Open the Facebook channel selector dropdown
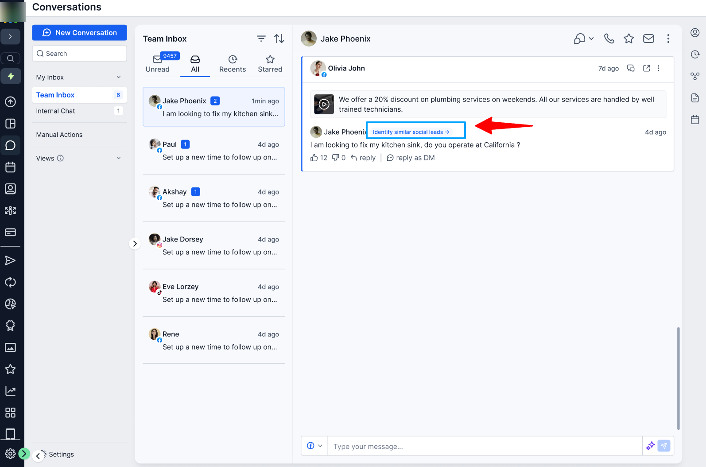Viewport: 706px width, 467px height. (x=314, y=446)
